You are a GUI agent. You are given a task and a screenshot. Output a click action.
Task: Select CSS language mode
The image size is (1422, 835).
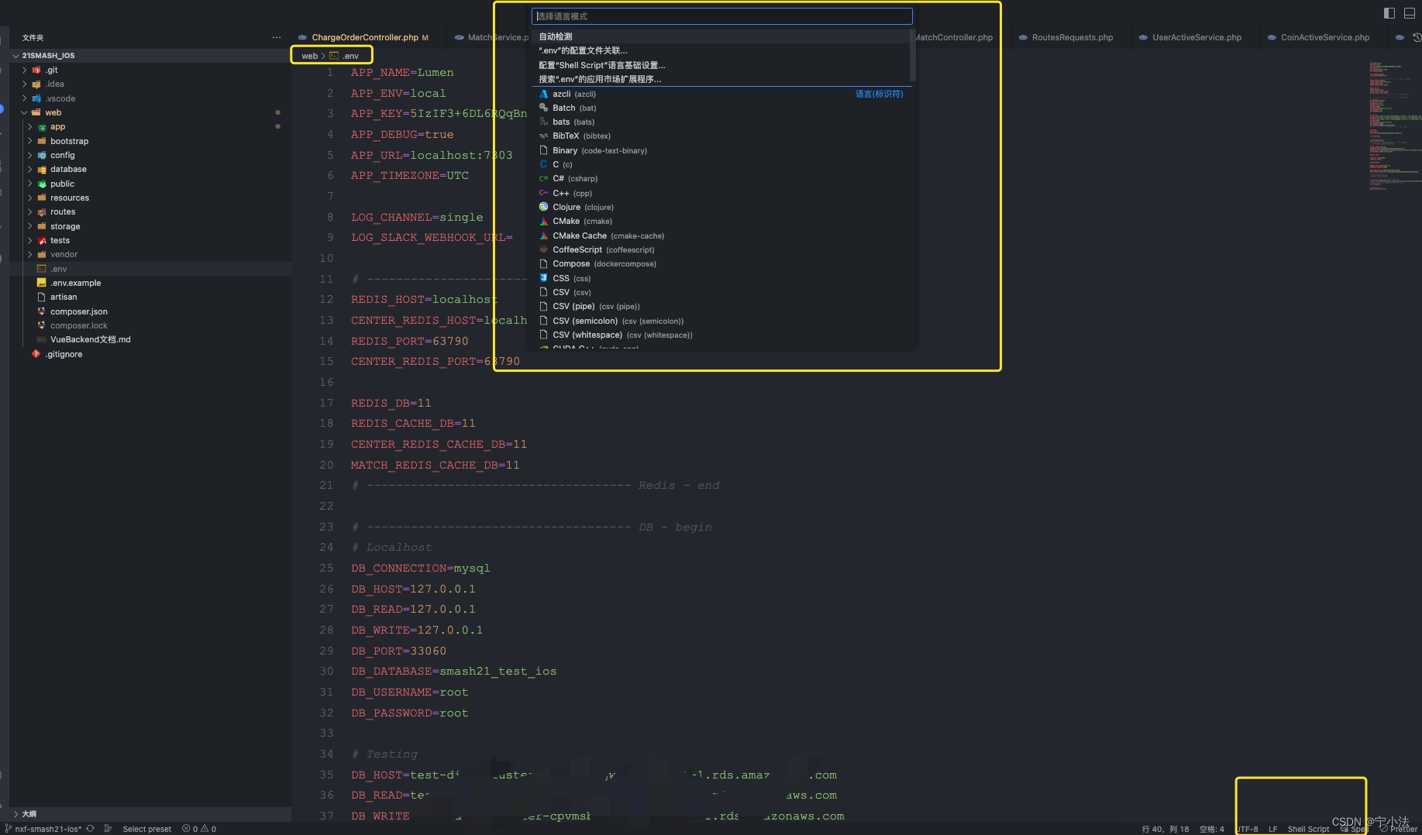click(721, 278)
